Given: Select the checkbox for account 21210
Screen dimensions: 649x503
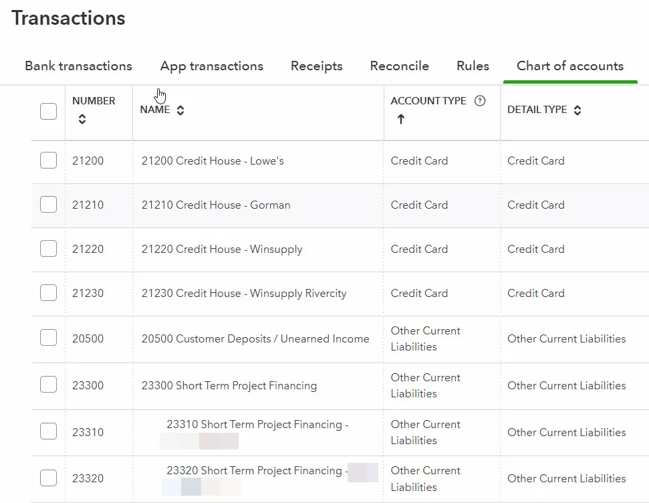Looking at the screenshot, I should click(x=49, y=205).
